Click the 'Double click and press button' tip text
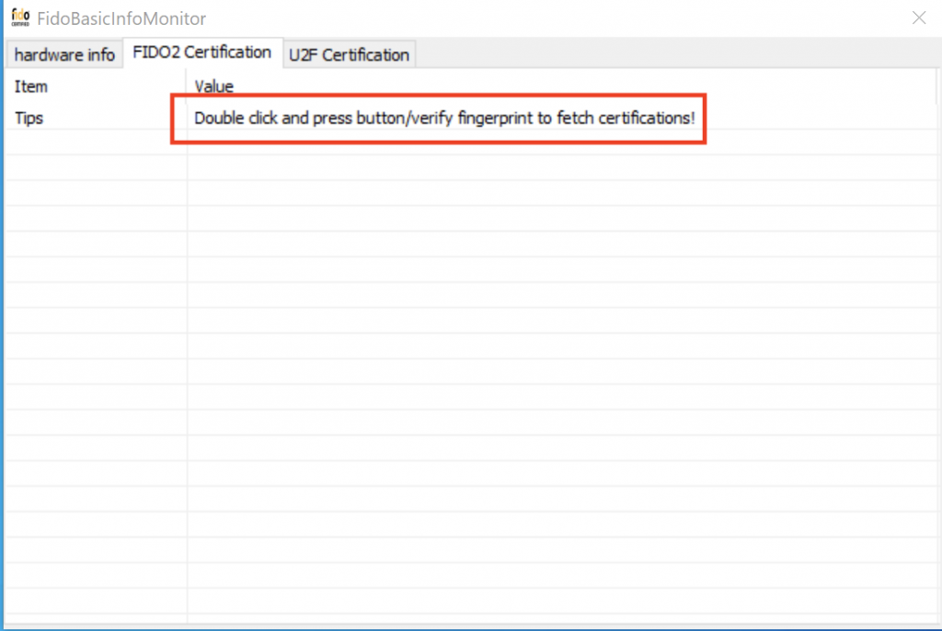Viewport: 942px width, 631px height. pyautogui.click(x=444, y=118)
